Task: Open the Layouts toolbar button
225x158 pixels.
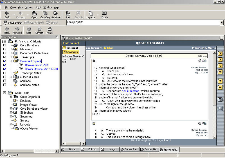Action: point(91,15)
